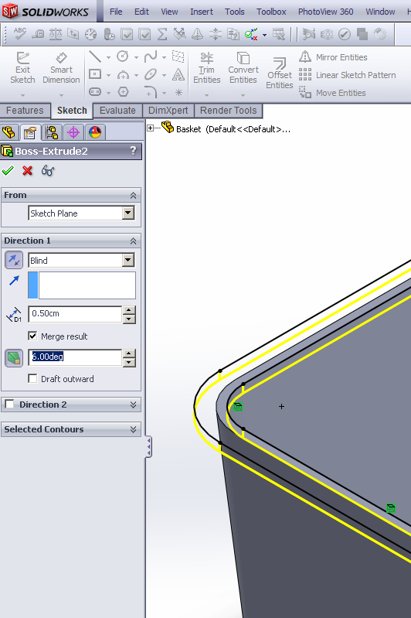Click the extrude depth 0.50cm field
The height and width of the screenshot is (618, 411).
(x=75, y=314)
